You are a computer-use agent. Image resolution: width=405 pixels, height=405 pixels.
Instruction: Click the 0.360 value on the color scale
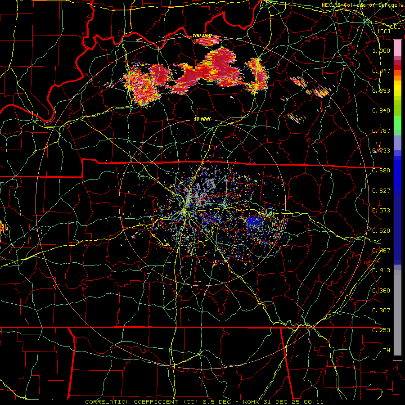(x=381, y=290)
